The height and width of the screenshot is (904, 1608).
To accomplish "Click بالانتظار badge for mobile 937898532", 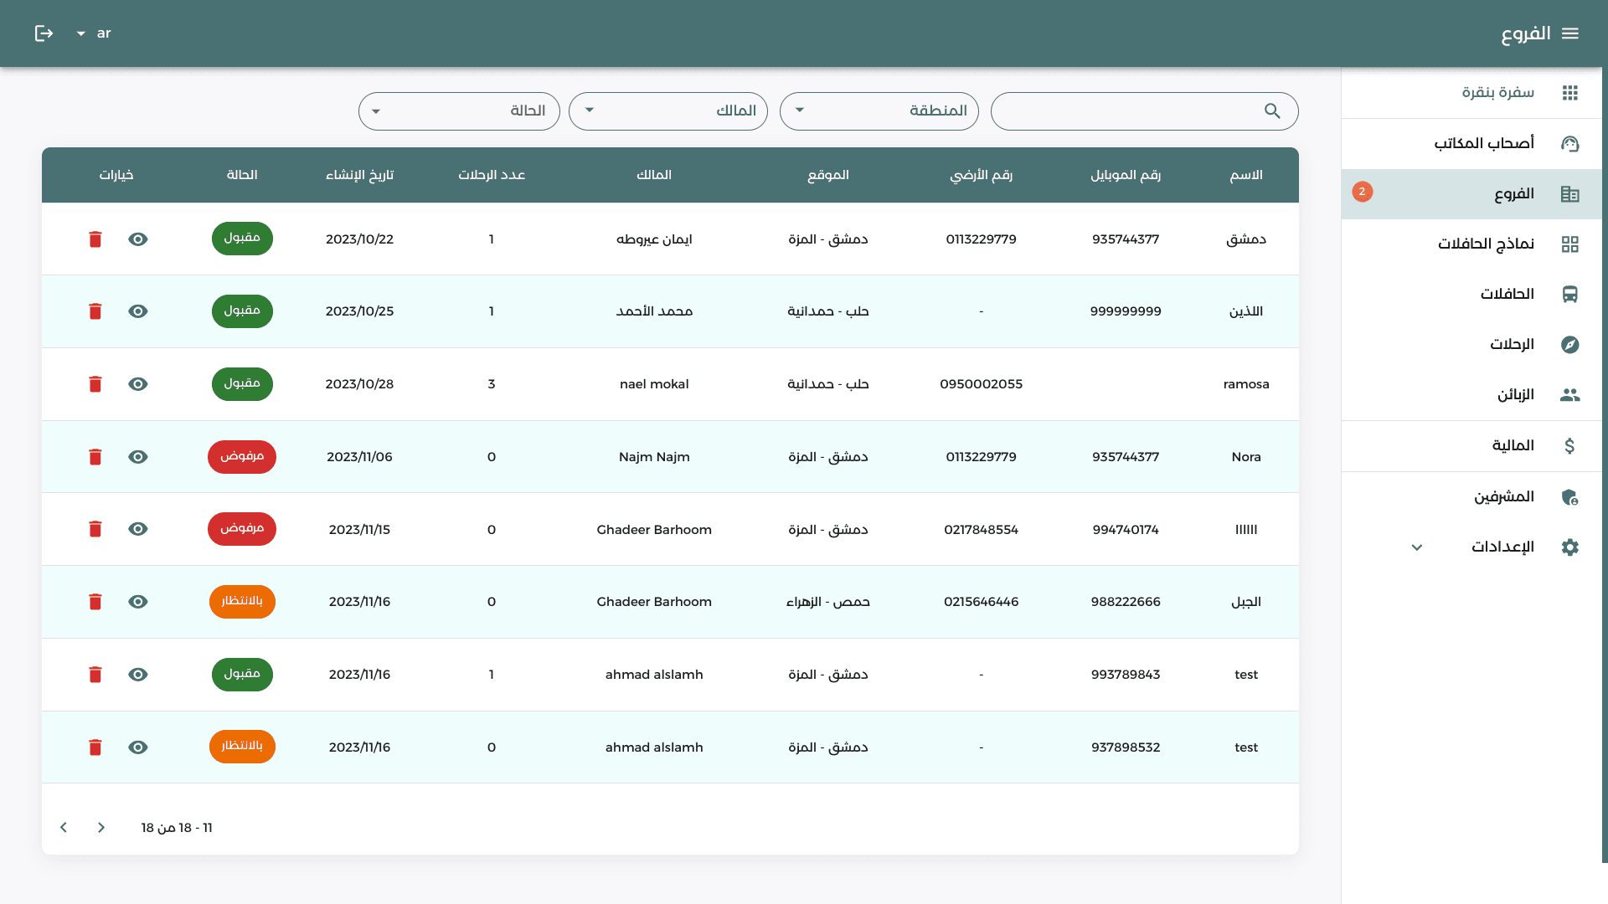I will [242, 747].
